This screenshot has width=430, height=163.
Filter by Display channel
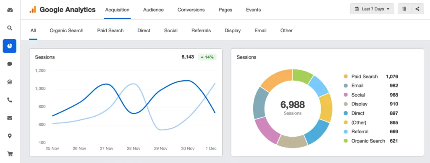(233, 31)
